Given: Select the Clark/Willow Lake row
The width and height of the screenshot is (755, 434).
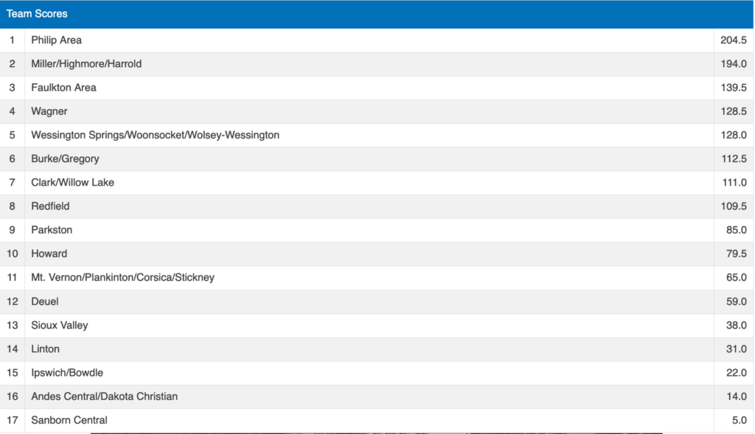Looking at the screenshot, I should coord(72,182).
